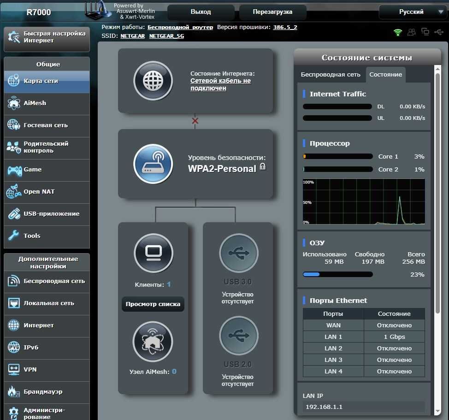449x420 pixels.
Task: Click the WAN port row label
Action: [x=333, y=325]
